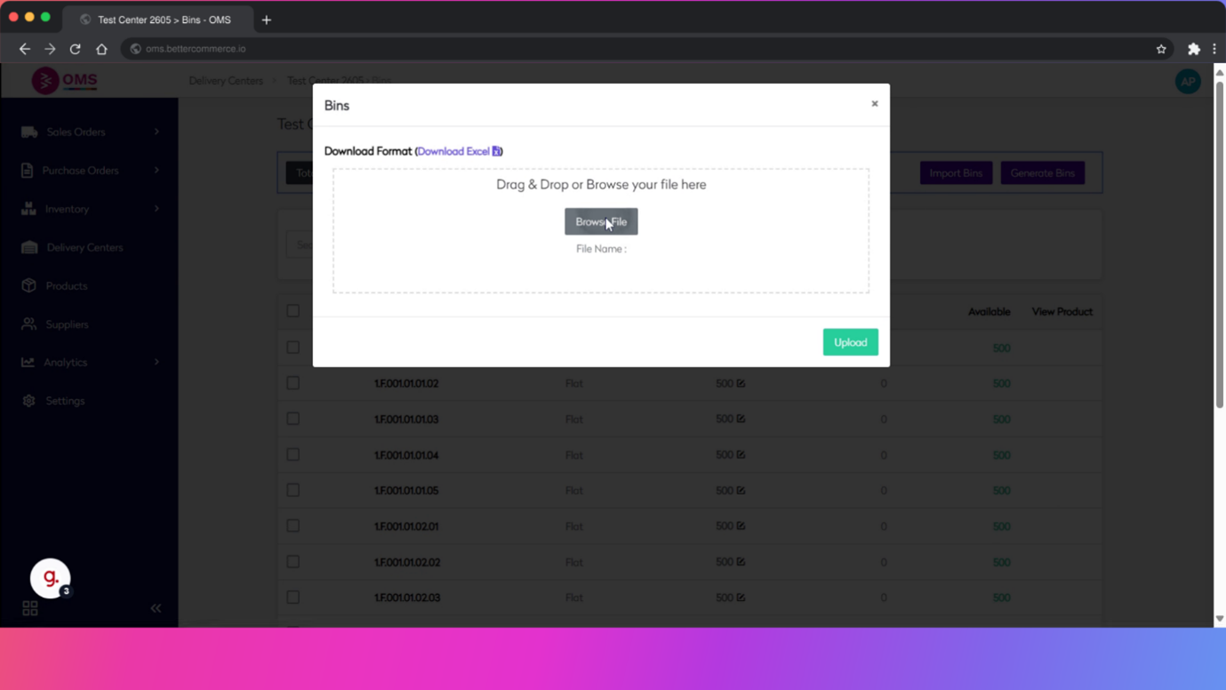This screenshot has width=1226, height=690.
Task: Expand the Purchase Orders submenu chevron
Action: (x=156, y=171)
